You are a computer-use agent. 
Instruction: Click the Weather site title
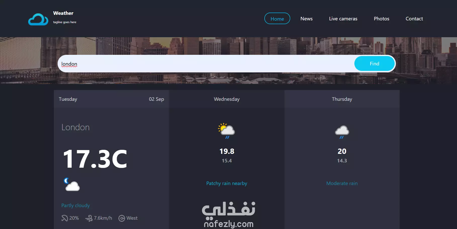coord(63,13)
